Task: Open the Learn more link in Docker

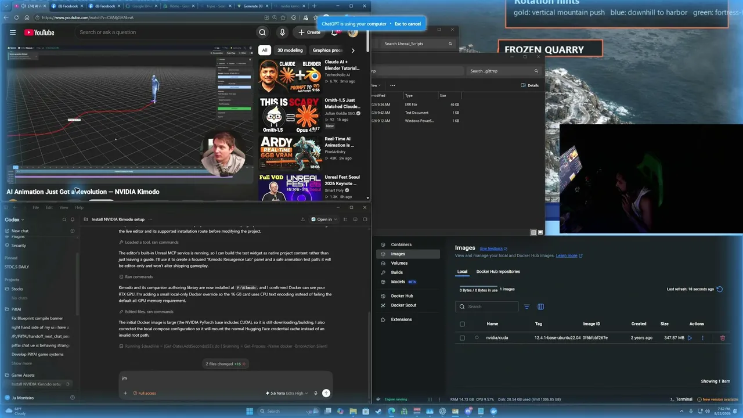Action: tap(569, 255)
